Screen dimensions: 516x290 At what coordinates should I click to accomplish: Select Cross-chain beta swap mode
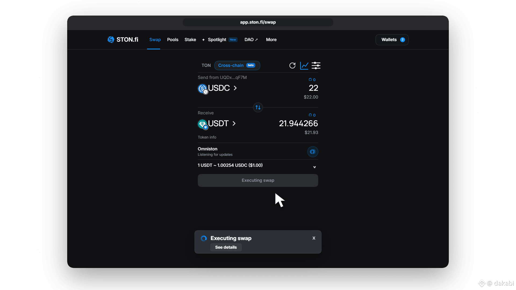coord(237,66)
